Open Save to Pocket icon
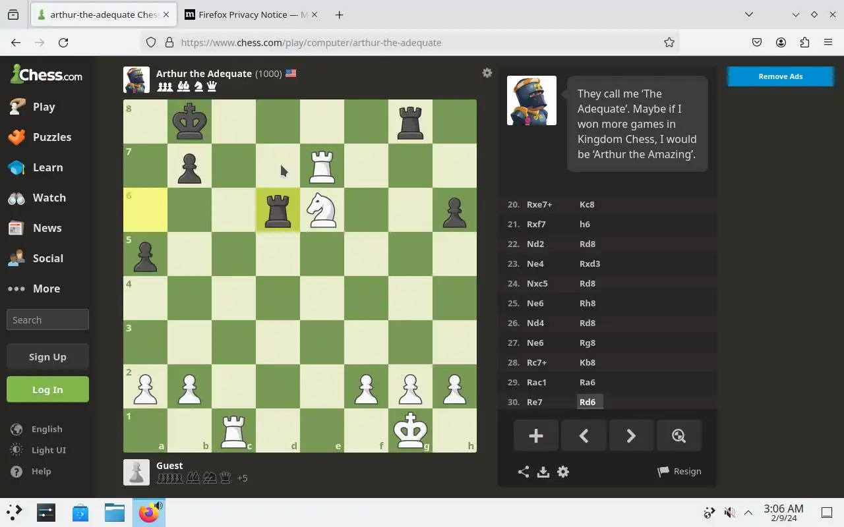Viewport: 844px width, 527px height. pyautogui.click(x=757, y=42)
